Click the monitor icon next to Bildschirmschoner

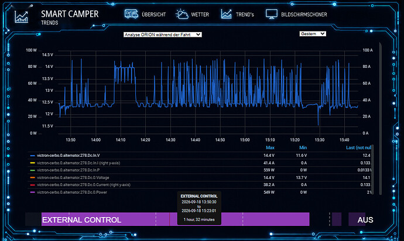click(x=272, y=14)
